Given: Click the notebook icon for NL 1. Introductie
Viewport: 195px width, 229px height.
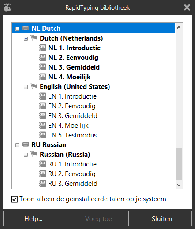Looking at the screenshot, I should (x=42, y=48).
